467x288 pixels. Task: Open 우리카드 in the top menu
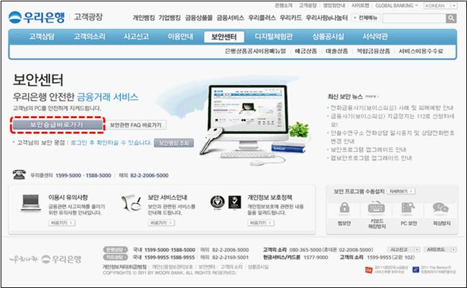(x=291, y=18)
